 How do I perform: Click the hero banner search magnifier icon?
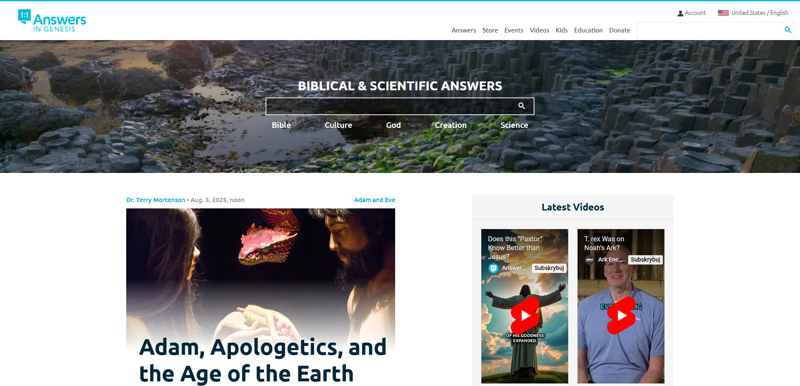[522, 106]
